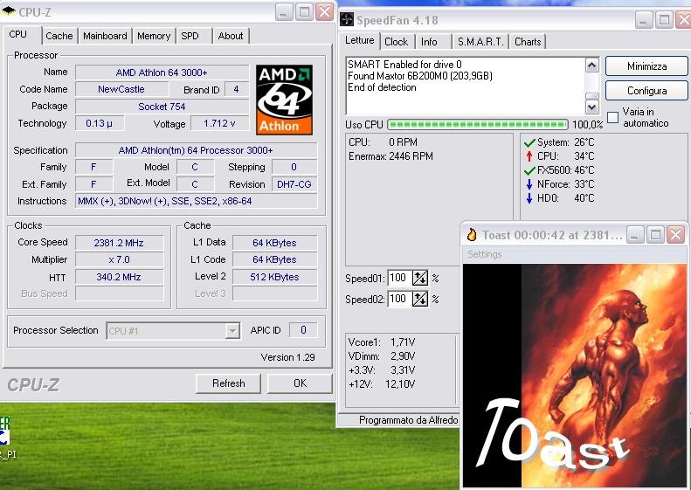Close the CPU-Z window
Screen dimensions: 691x490
click(x=325, y=12)
